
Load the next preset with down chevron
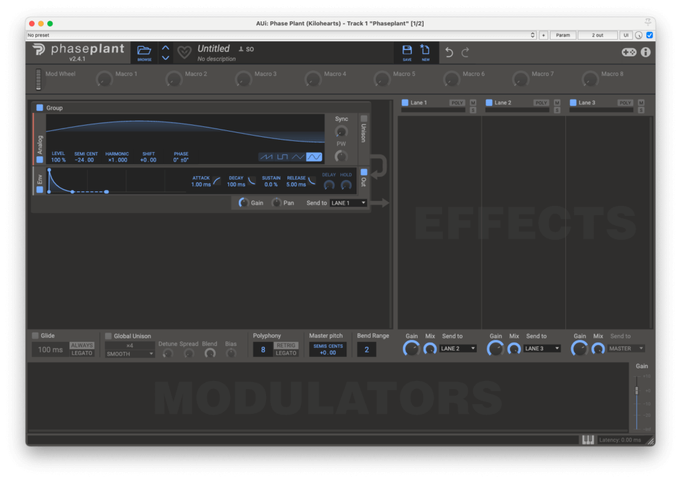tap(166, 58)
